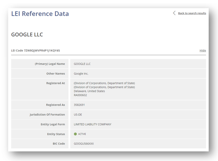Image resolution: width=218 pixels, height=161 pixels.
Task: Click the Registered As label
Action: 55,105
